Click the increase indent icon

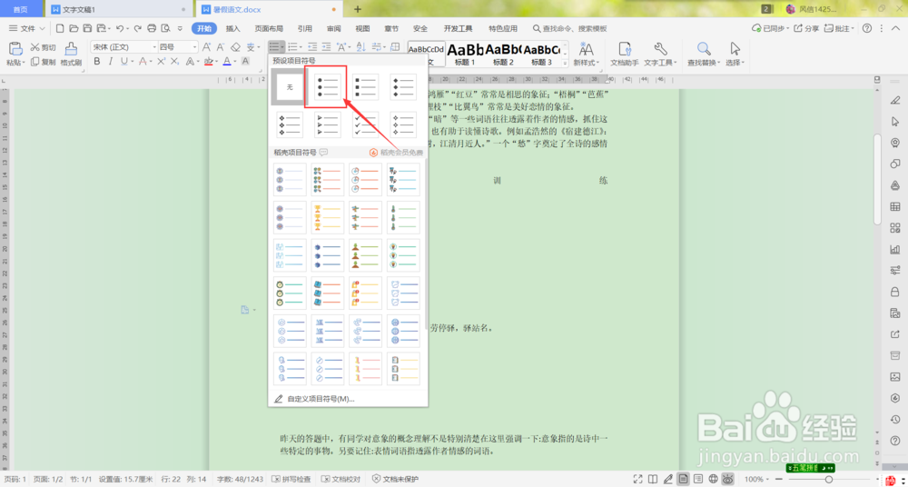pos(327,47)
